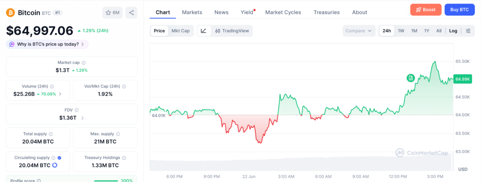Select the 1Y time range
Screen dimensions: 481x182
pos(426,31)
